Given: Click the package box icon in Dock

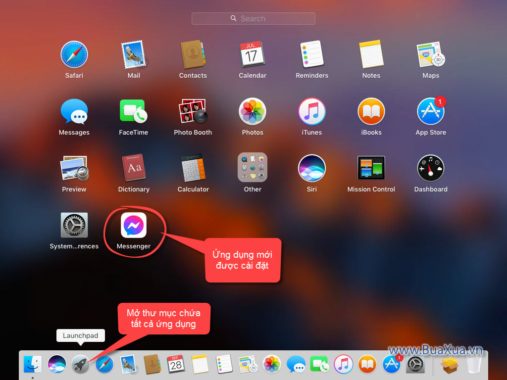Looking at the screenshot, I should [450, 364].
